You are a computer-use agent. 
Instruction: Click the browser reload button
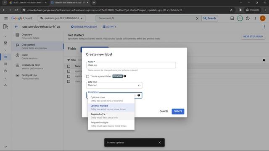(x=16, y=10)
